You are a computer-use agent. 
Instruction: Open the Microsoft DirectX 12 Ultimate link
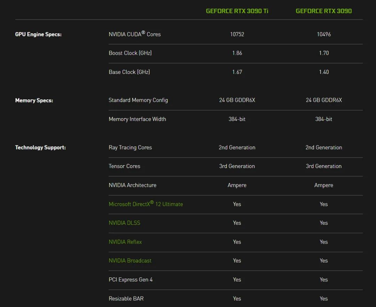tap(146, 204)
